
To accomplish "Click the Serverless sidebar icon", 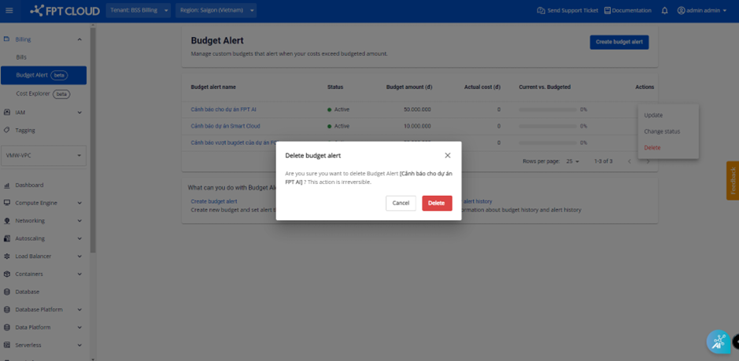I will tap(7, 345).
